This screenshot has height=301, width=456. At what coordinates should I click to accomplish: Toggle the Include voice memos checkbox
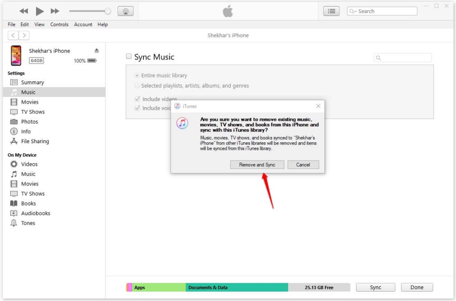point(137,108)
